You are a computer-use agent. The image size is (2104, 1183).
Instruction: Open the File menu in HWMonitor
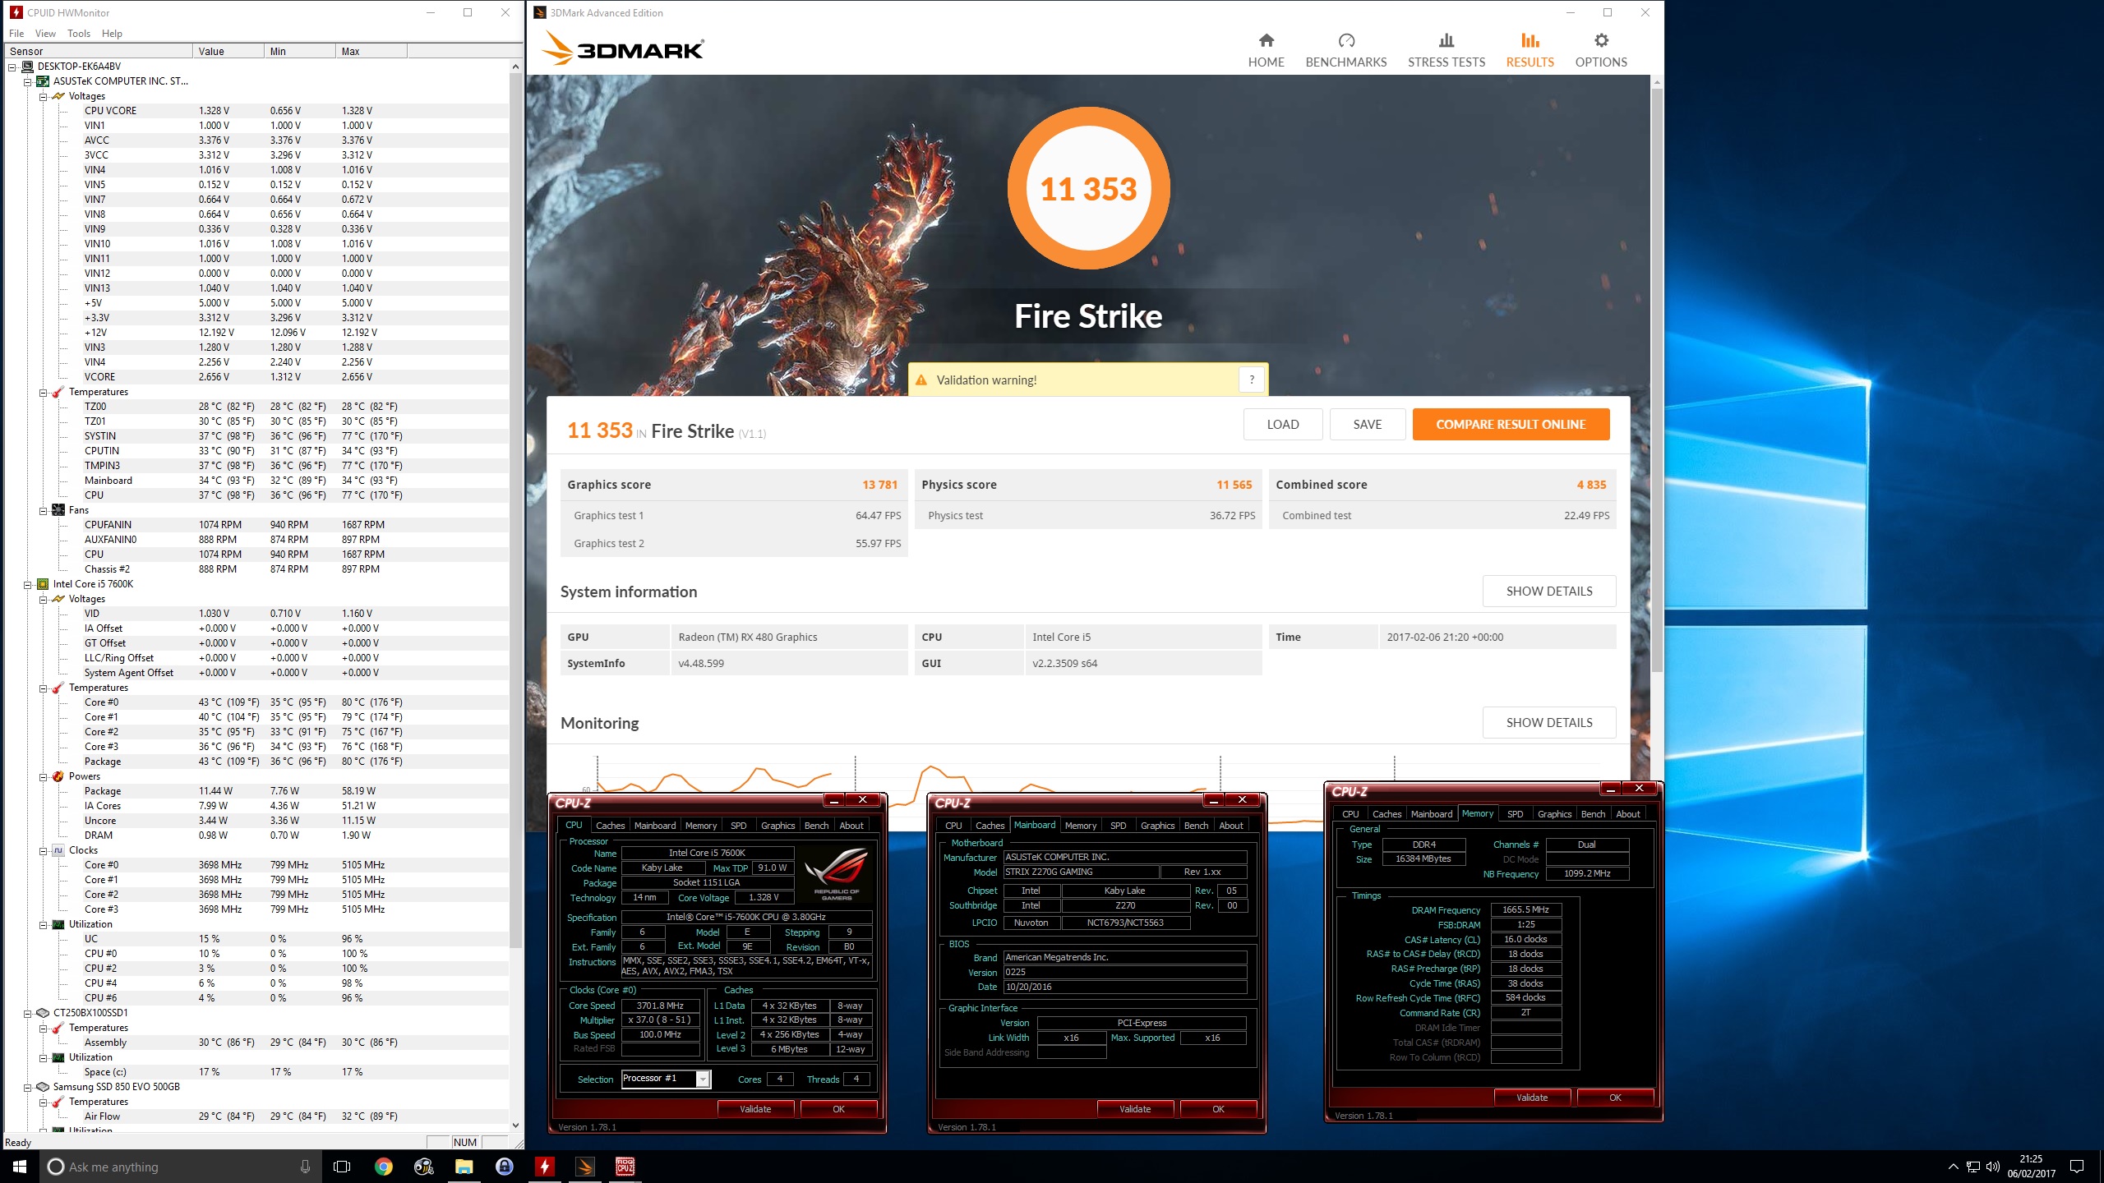tap(16, 34)
